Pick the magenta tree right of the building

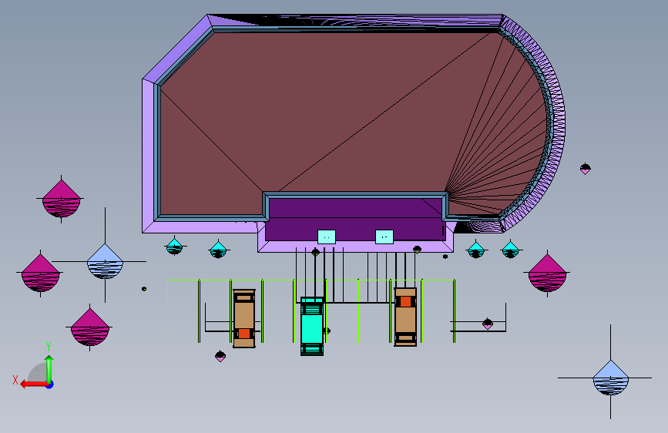pos(547,274)
